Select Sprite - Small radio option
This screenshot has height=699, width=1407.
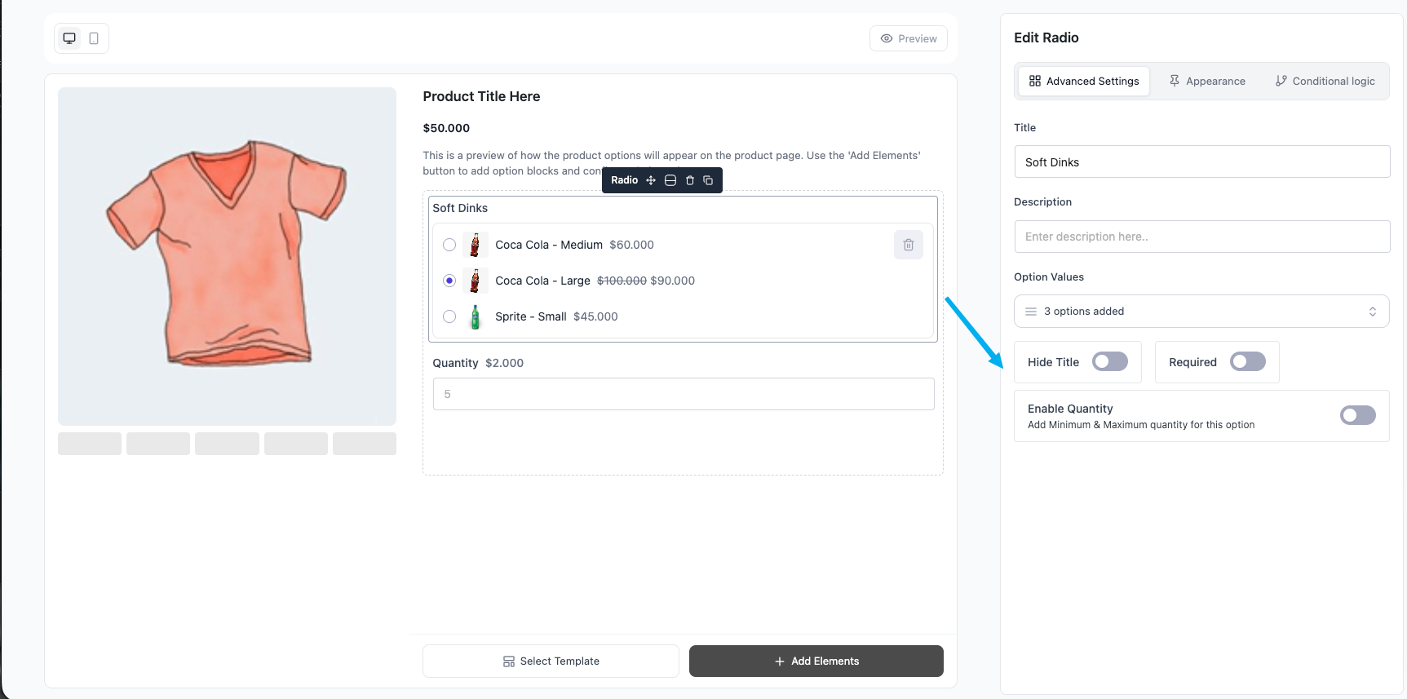click(x=449, y=316)
